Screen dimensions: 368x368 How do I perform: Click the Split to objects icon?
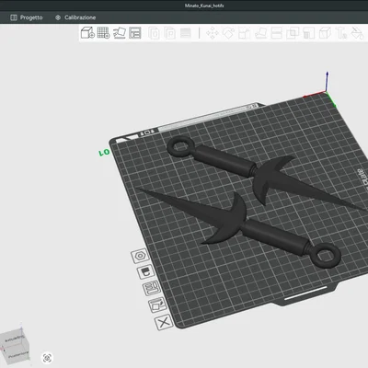(154, 33)
